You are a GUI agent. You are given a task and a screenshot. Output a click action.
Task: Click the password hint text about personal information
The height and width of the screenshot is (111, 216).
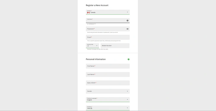pyautogui.click(x=102, y=32)
